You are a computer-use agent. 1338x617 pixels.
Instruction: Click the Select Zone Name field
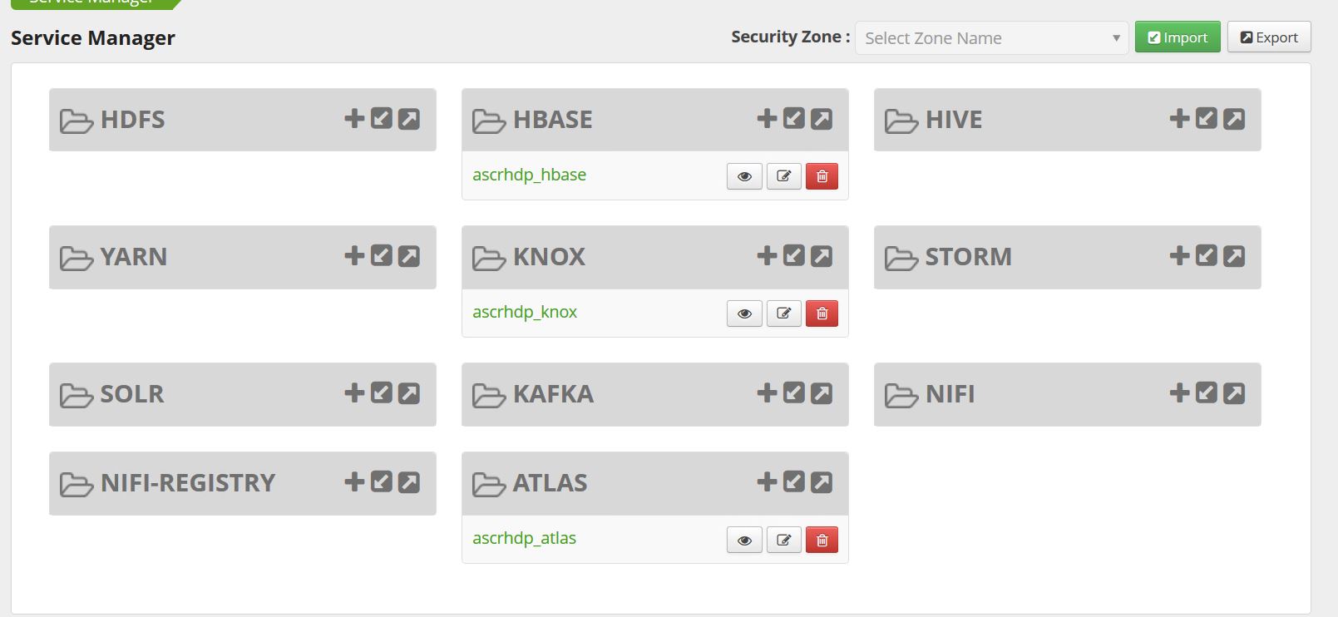coord(956,37)
